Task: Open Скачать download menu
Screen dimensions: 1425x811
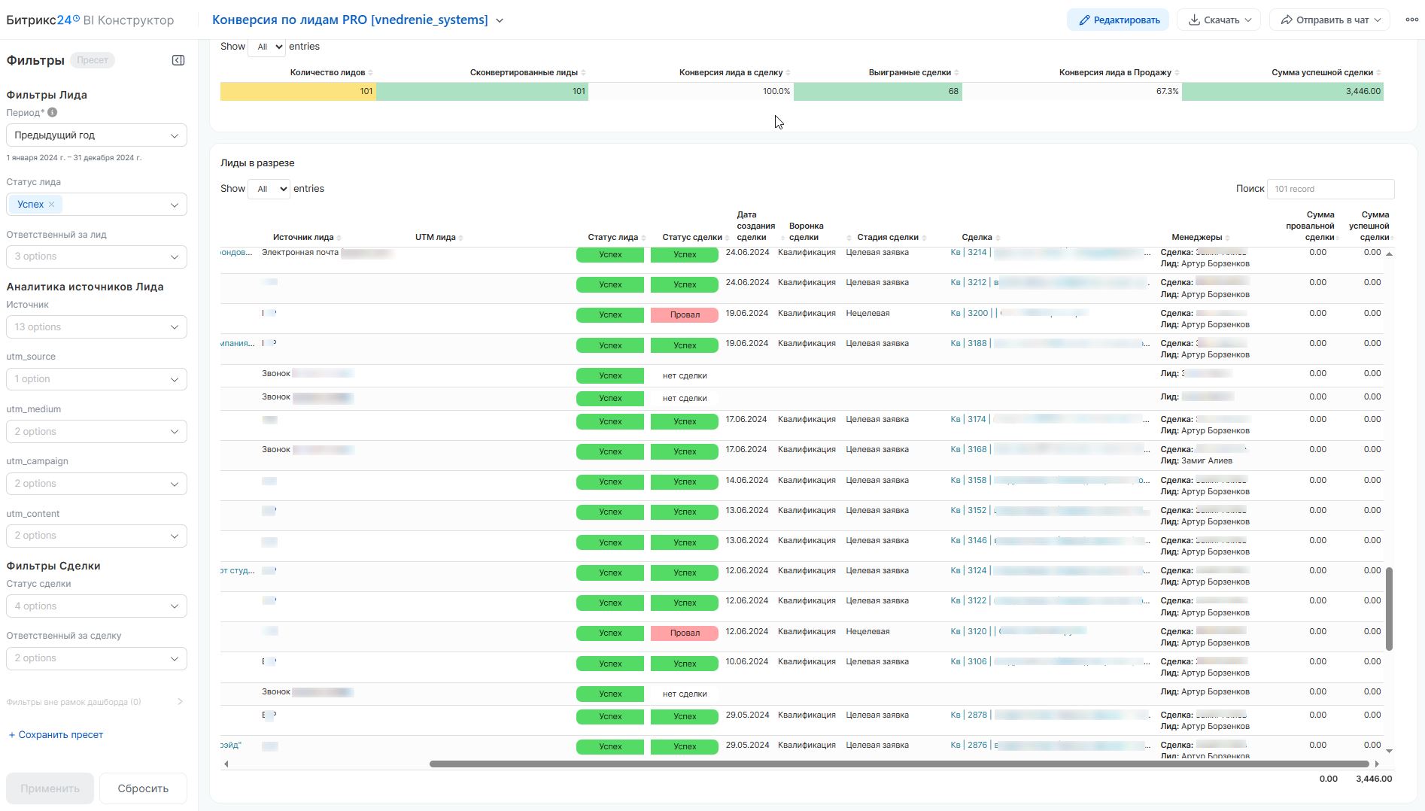Action: click(1219, 20)
